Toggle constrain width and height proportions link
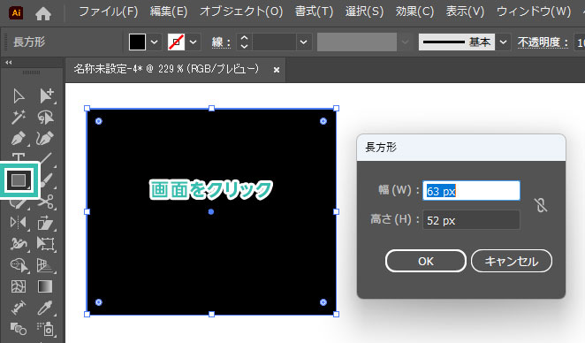Viewport: 585px width, 343px height. coord(541,205)
